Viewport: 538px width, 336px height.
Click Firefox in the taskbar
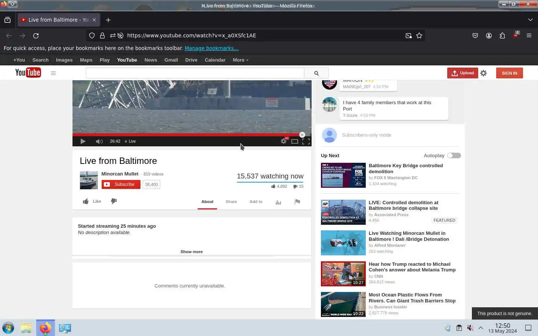tap(45, 328)
